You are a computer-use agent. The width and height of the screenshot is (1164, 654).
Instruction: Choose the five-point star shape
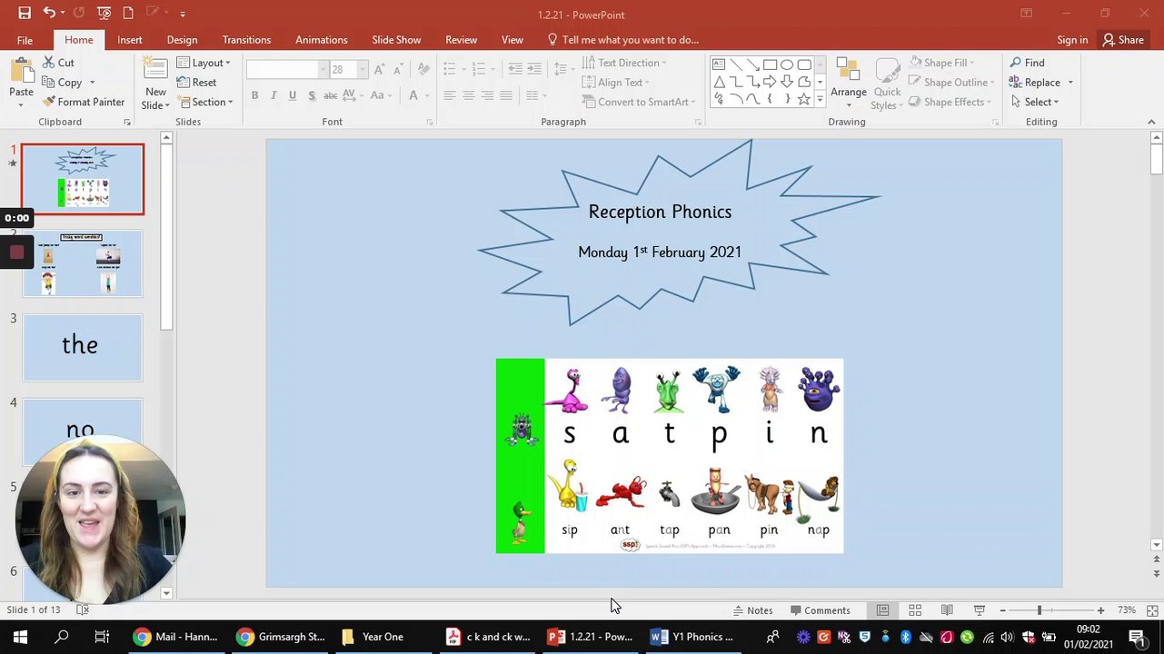tap(804, 99)
